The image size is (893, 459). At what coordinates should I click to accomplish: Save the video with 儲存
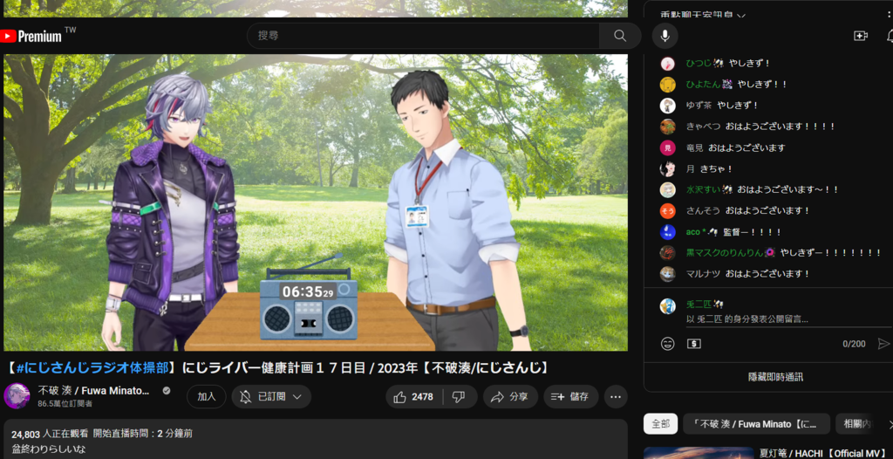(x=570, y=397)
